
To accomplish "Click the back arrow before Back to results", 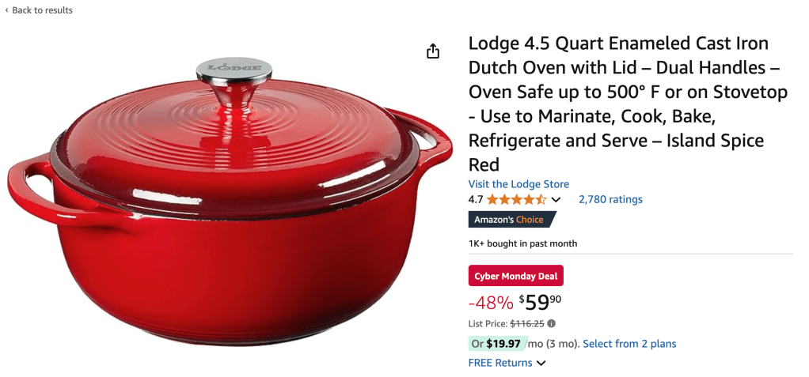I will pos(6,10).
